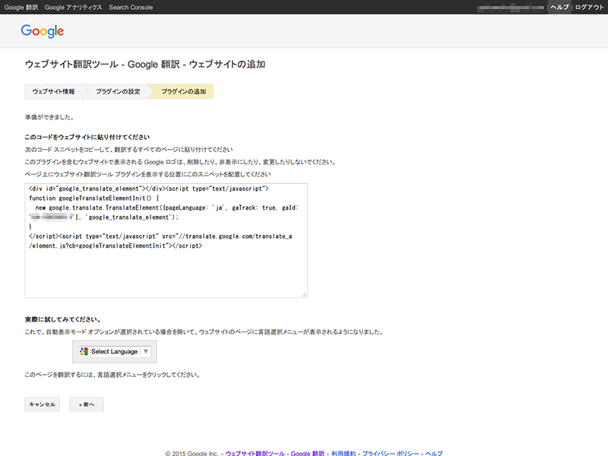Open the footer プライバシー ポリシー link
The width and height of the screenshot is (608, 456).
coord(391,453)
